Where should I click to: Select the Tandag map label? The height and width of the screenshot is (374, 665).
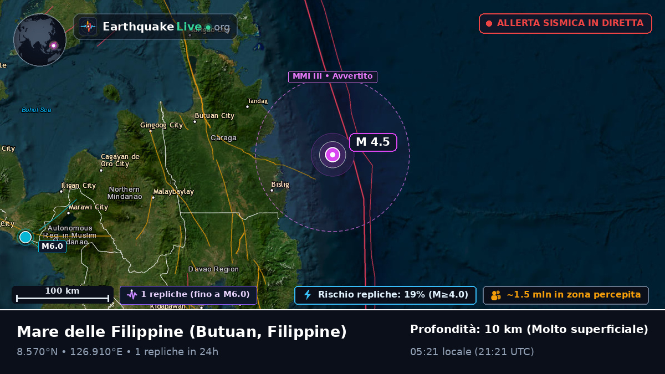(x=258, y=101)
